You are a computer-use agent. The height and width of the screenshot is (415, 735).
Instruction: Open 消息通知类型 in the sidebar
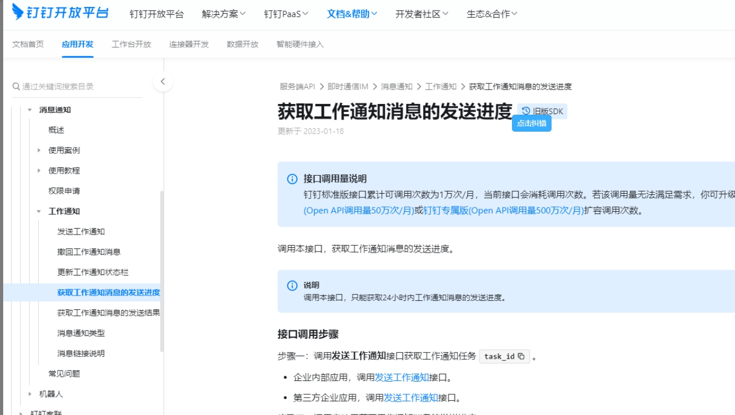coord(81,333)
